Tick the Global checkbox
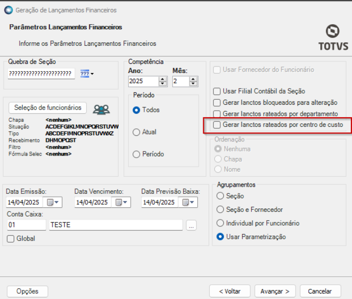The width and height of the screenshot is (352, 299). click(11, 239)
